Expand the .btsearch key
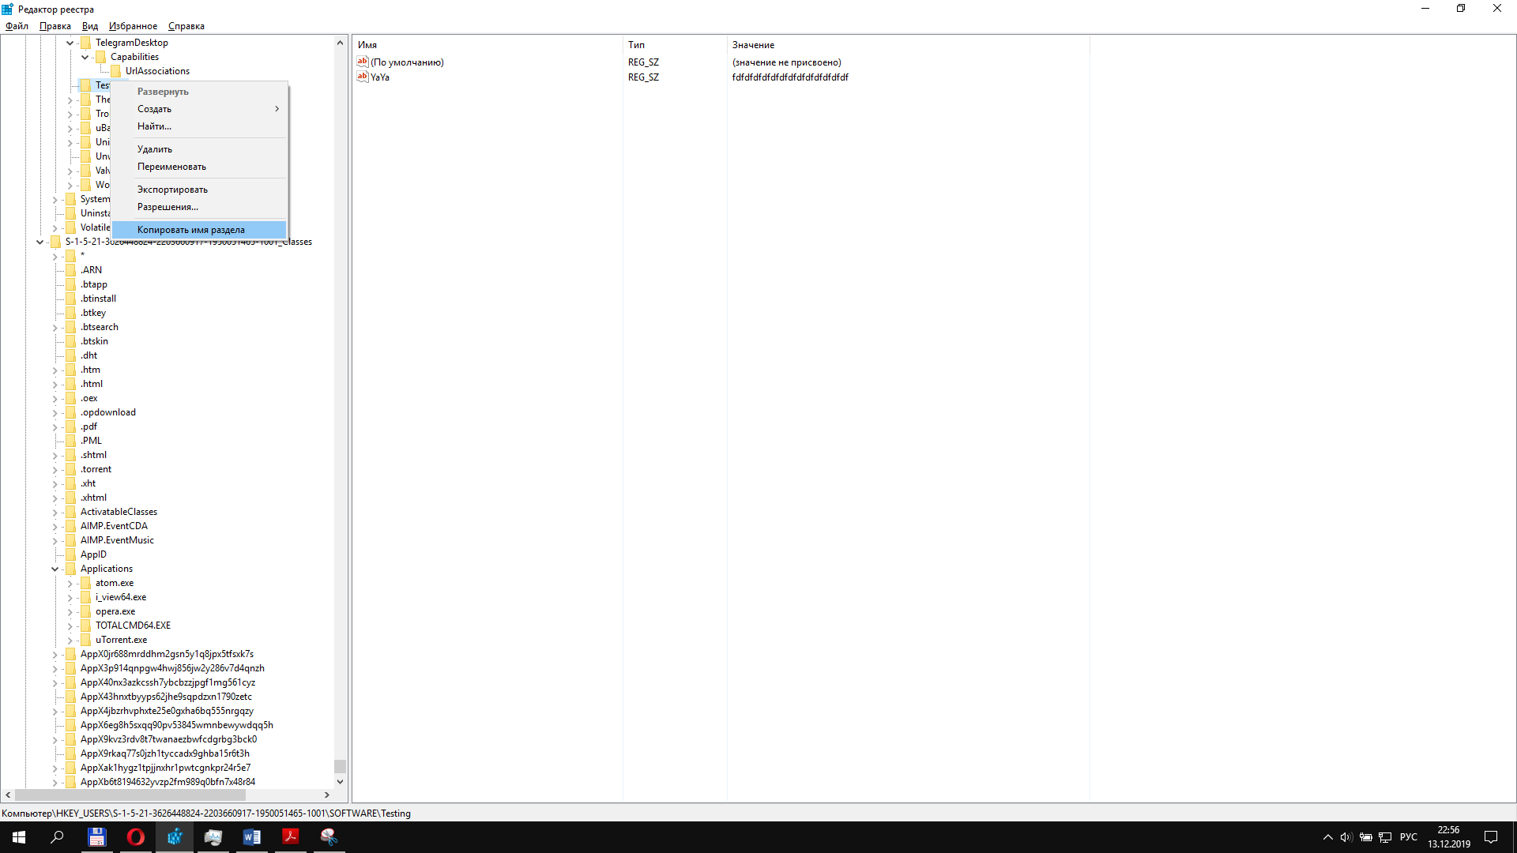 pyautogui.click(x=55, y=327)
